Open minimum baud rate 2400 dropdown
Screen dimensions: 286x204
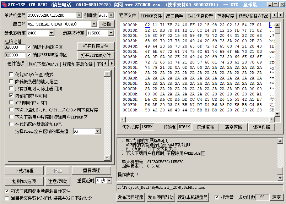(52, 33)
